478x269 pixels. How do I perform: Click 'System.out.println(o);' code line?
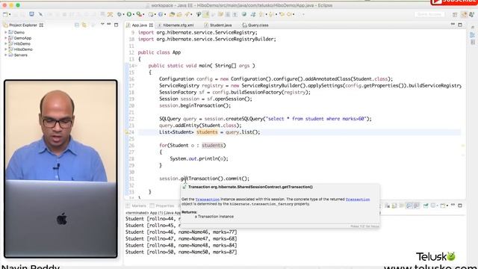[x=199, y=158]
